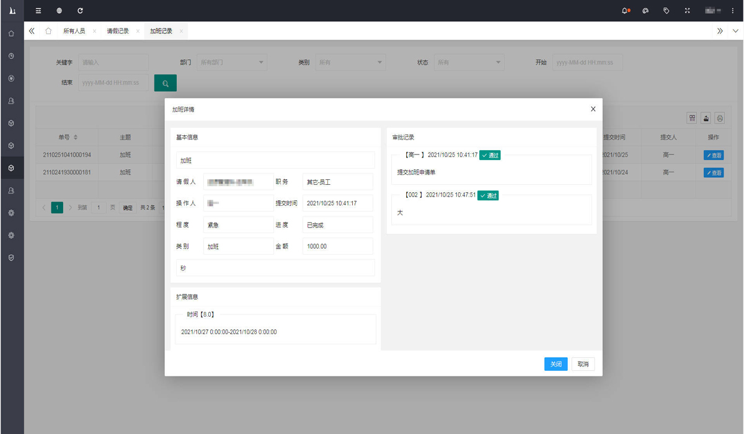
Task: Click the home icon in left sidebar
Action: pos(11,33)
